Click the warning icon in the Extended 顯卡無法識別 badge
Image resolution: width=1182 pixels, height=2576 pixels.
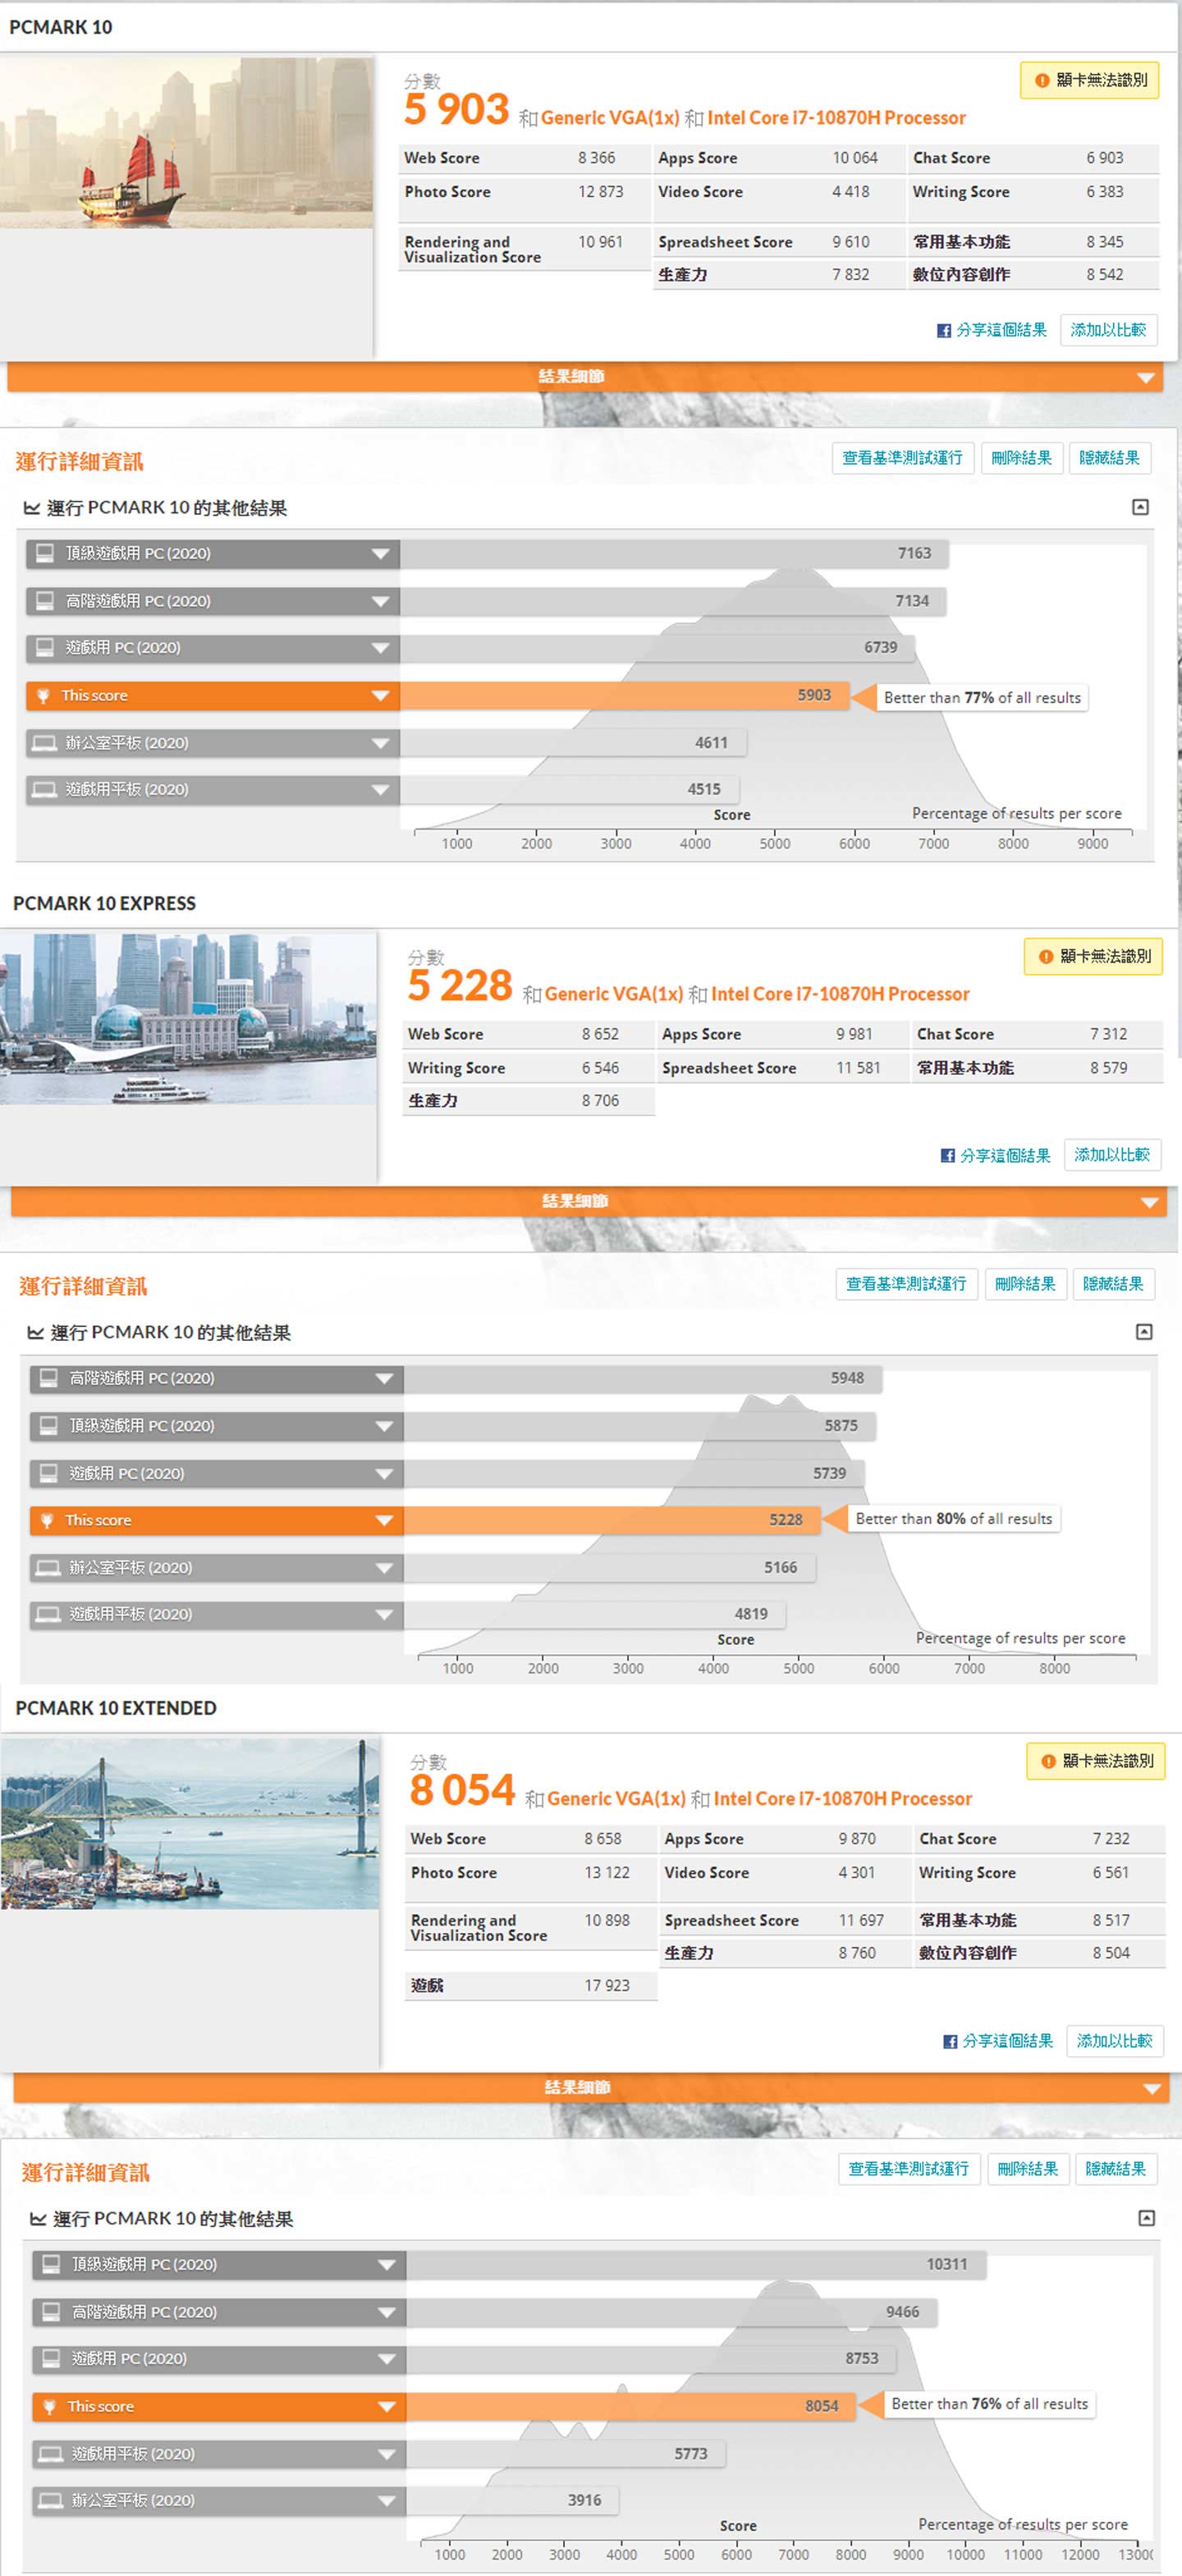(x=1049, y=1761)
